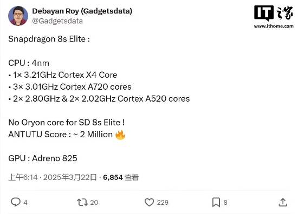Click the reply speech bubble icon
This screenshot has height=214, width=298.
point(16,202)
